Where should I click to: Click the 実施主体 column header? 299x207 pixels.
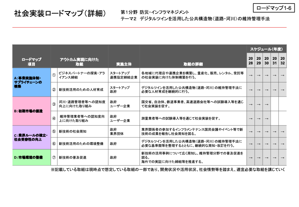(x=123, y=64)
